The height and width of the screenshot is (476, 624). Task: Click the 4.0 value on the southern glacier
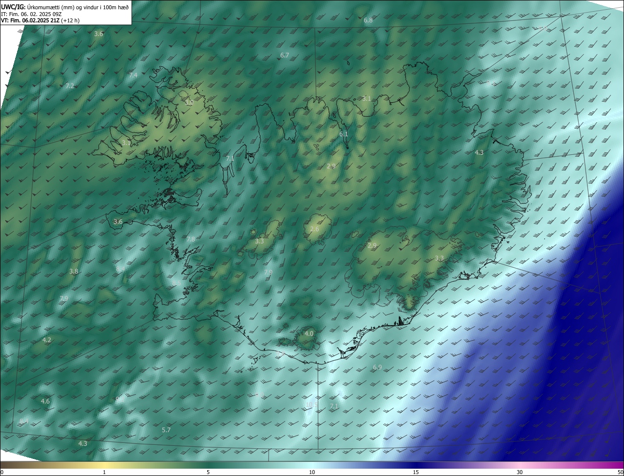309,333
